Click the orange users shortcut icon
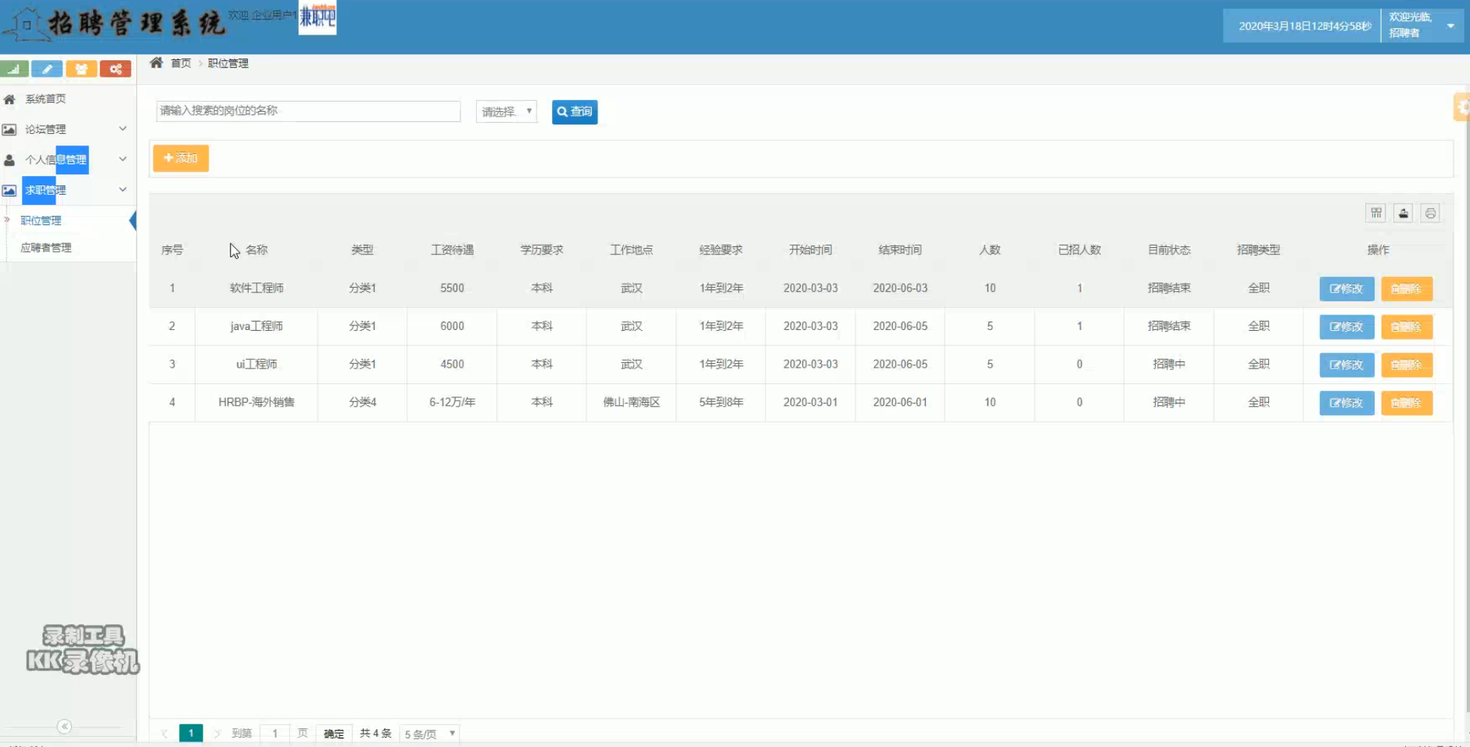 pyautogui.click(x=81, y=69)
